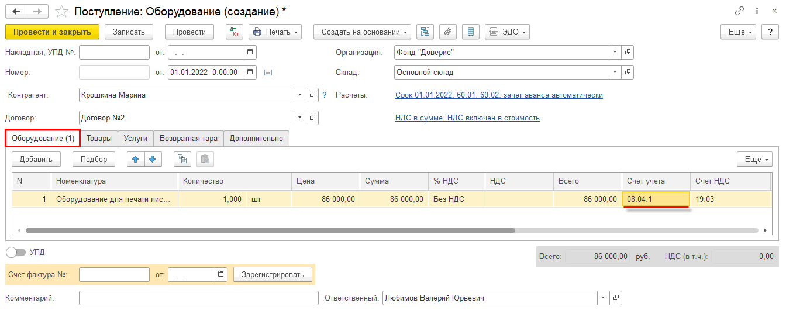The height and width of the screenshot is (324, 786).
Task: Expand Организация dropdown list
Action: (615, 53)
